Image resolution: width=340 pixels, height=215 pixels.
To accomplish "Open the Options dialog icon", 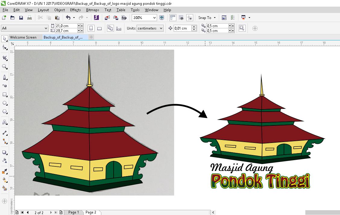I will [233, 17].
